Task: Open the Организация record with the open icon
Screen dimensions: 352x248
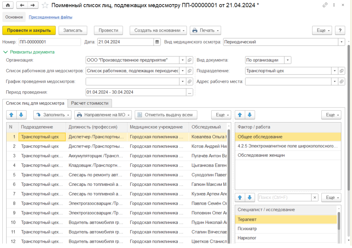Action: (x=189, y=60)
